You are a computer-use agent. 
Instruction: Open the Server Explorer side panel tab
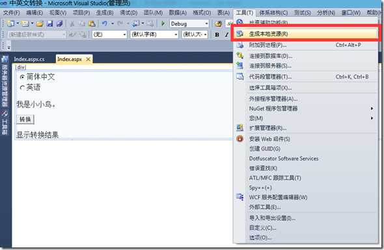(x=5, y=82)
